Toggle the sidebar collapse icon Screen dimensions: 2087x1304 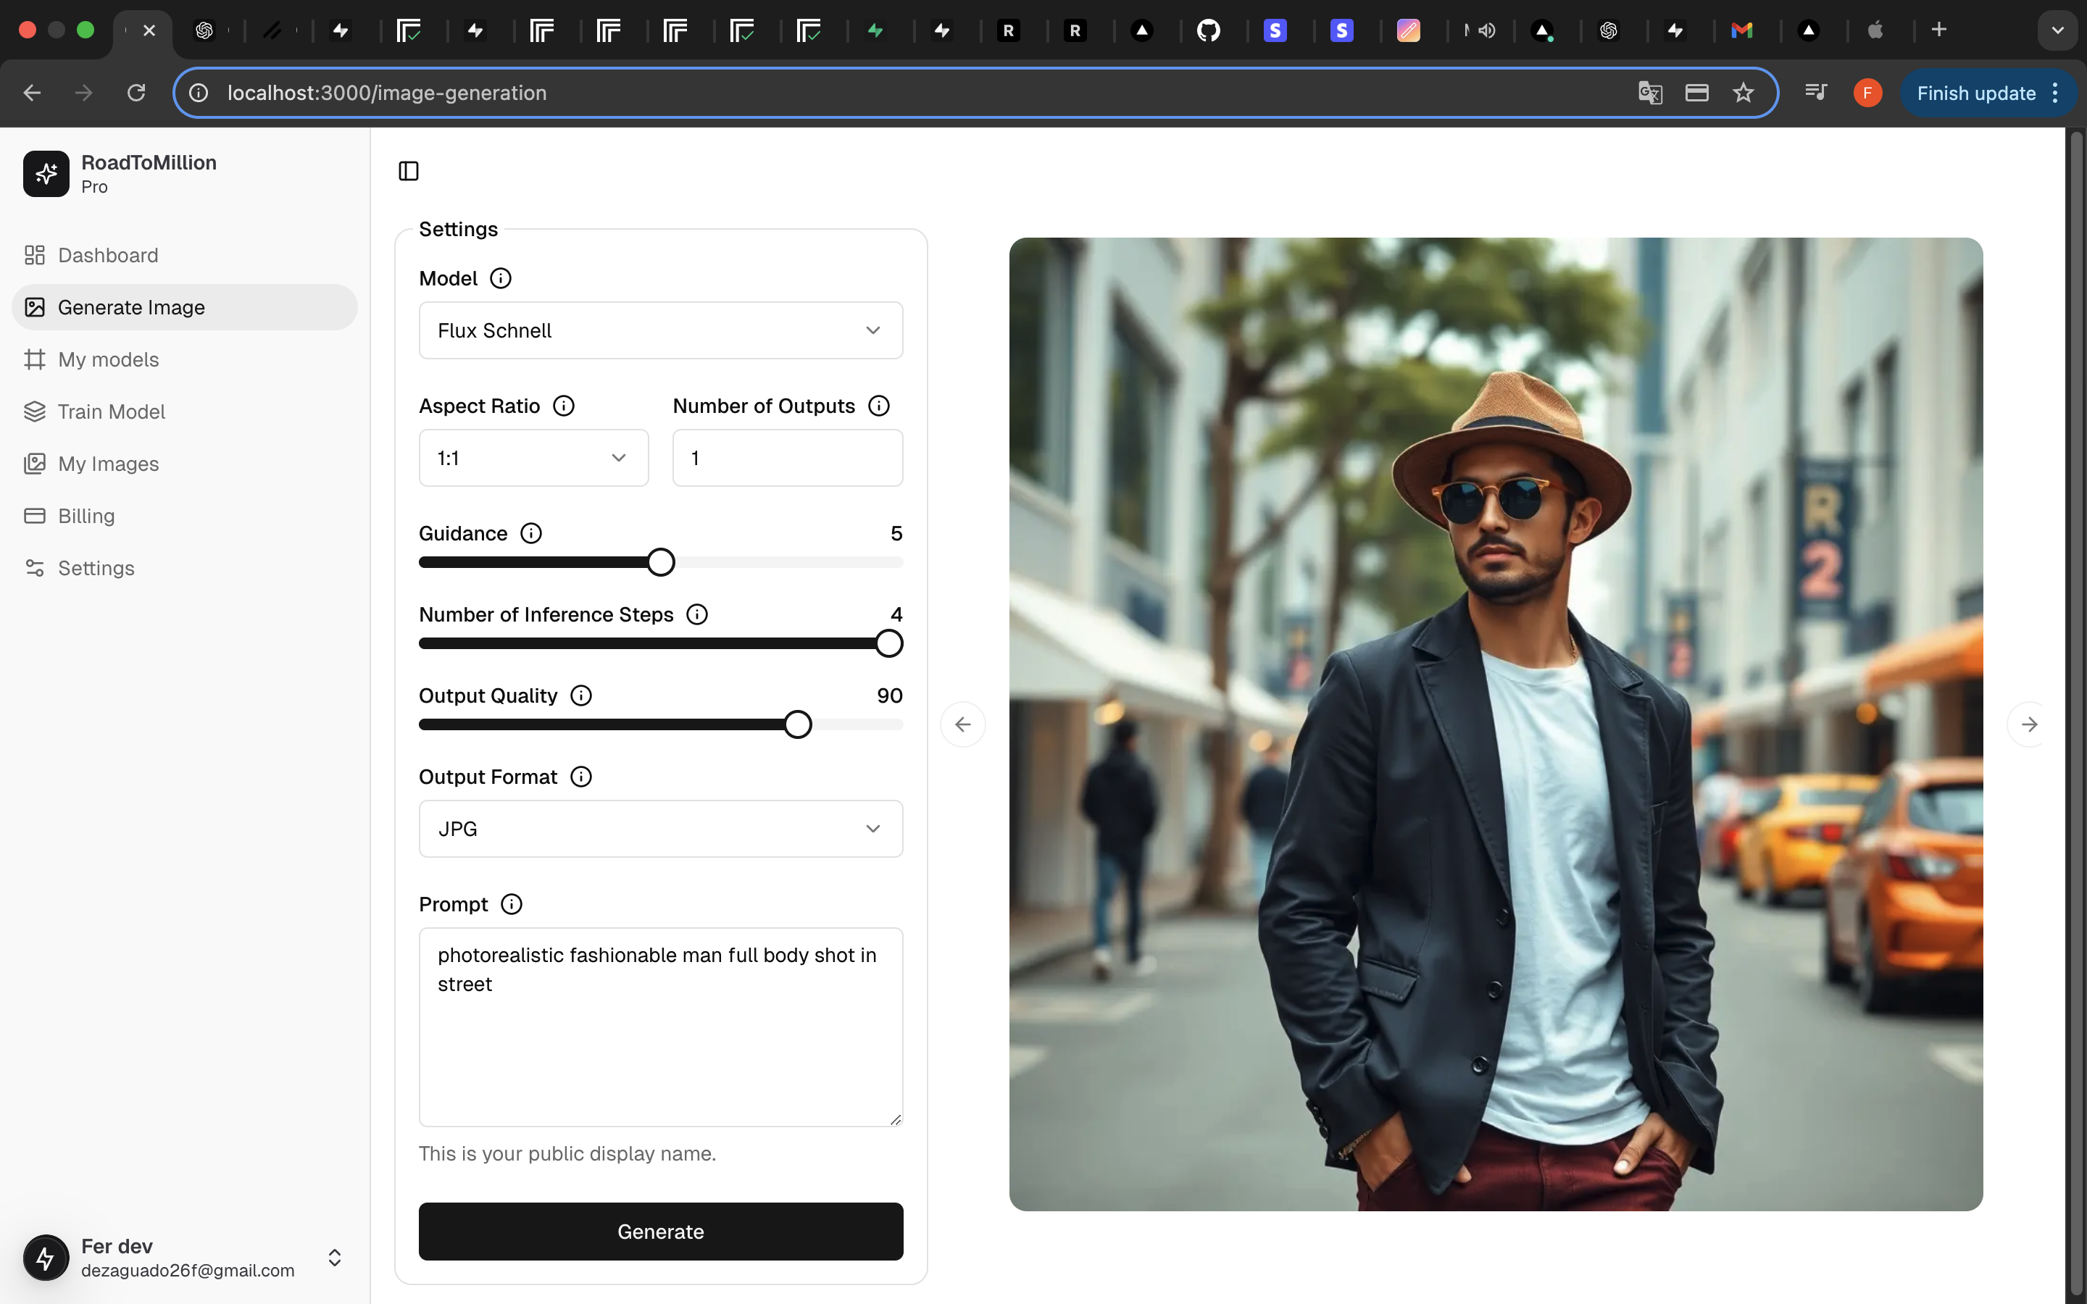click(409, 171)
